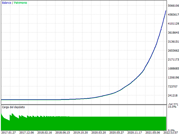
Task: Click the 1206196 y-axis value
Action: (x=173, y=78)
